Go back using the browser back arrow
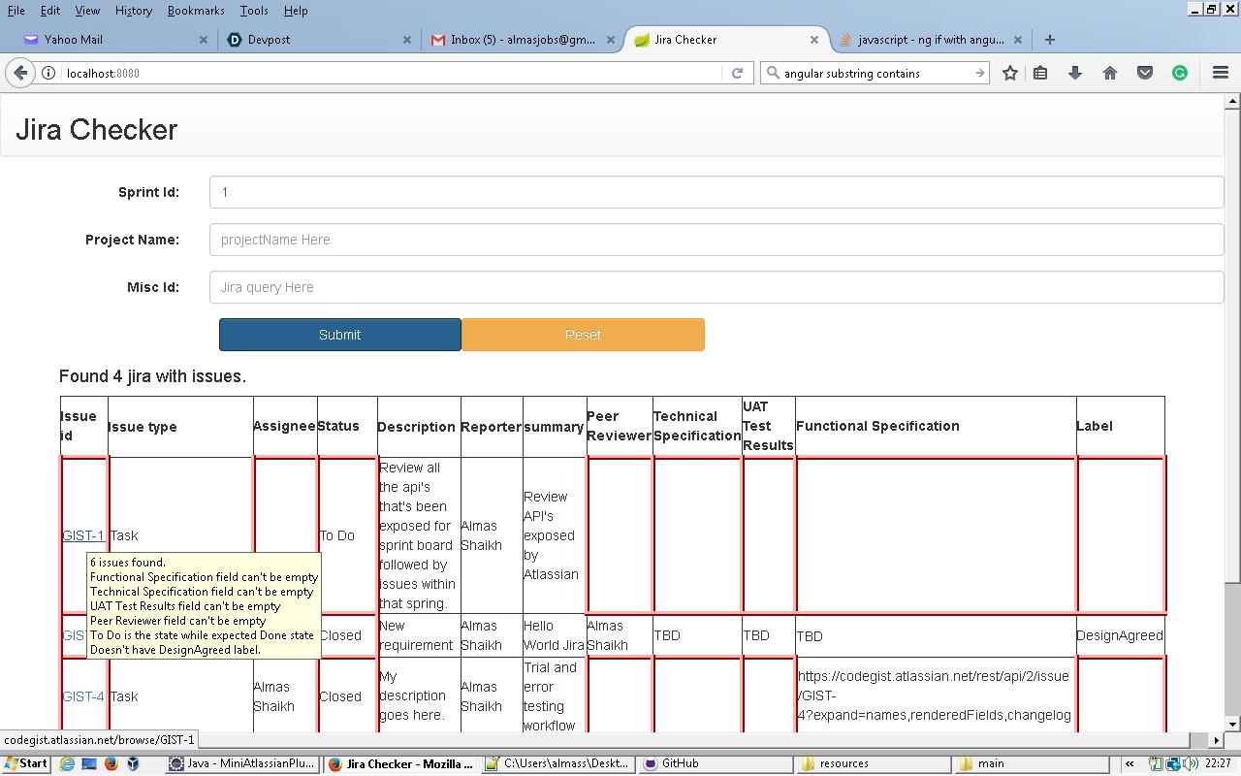Viewport: 1241px width, 776px height. [x=19, y=73]
